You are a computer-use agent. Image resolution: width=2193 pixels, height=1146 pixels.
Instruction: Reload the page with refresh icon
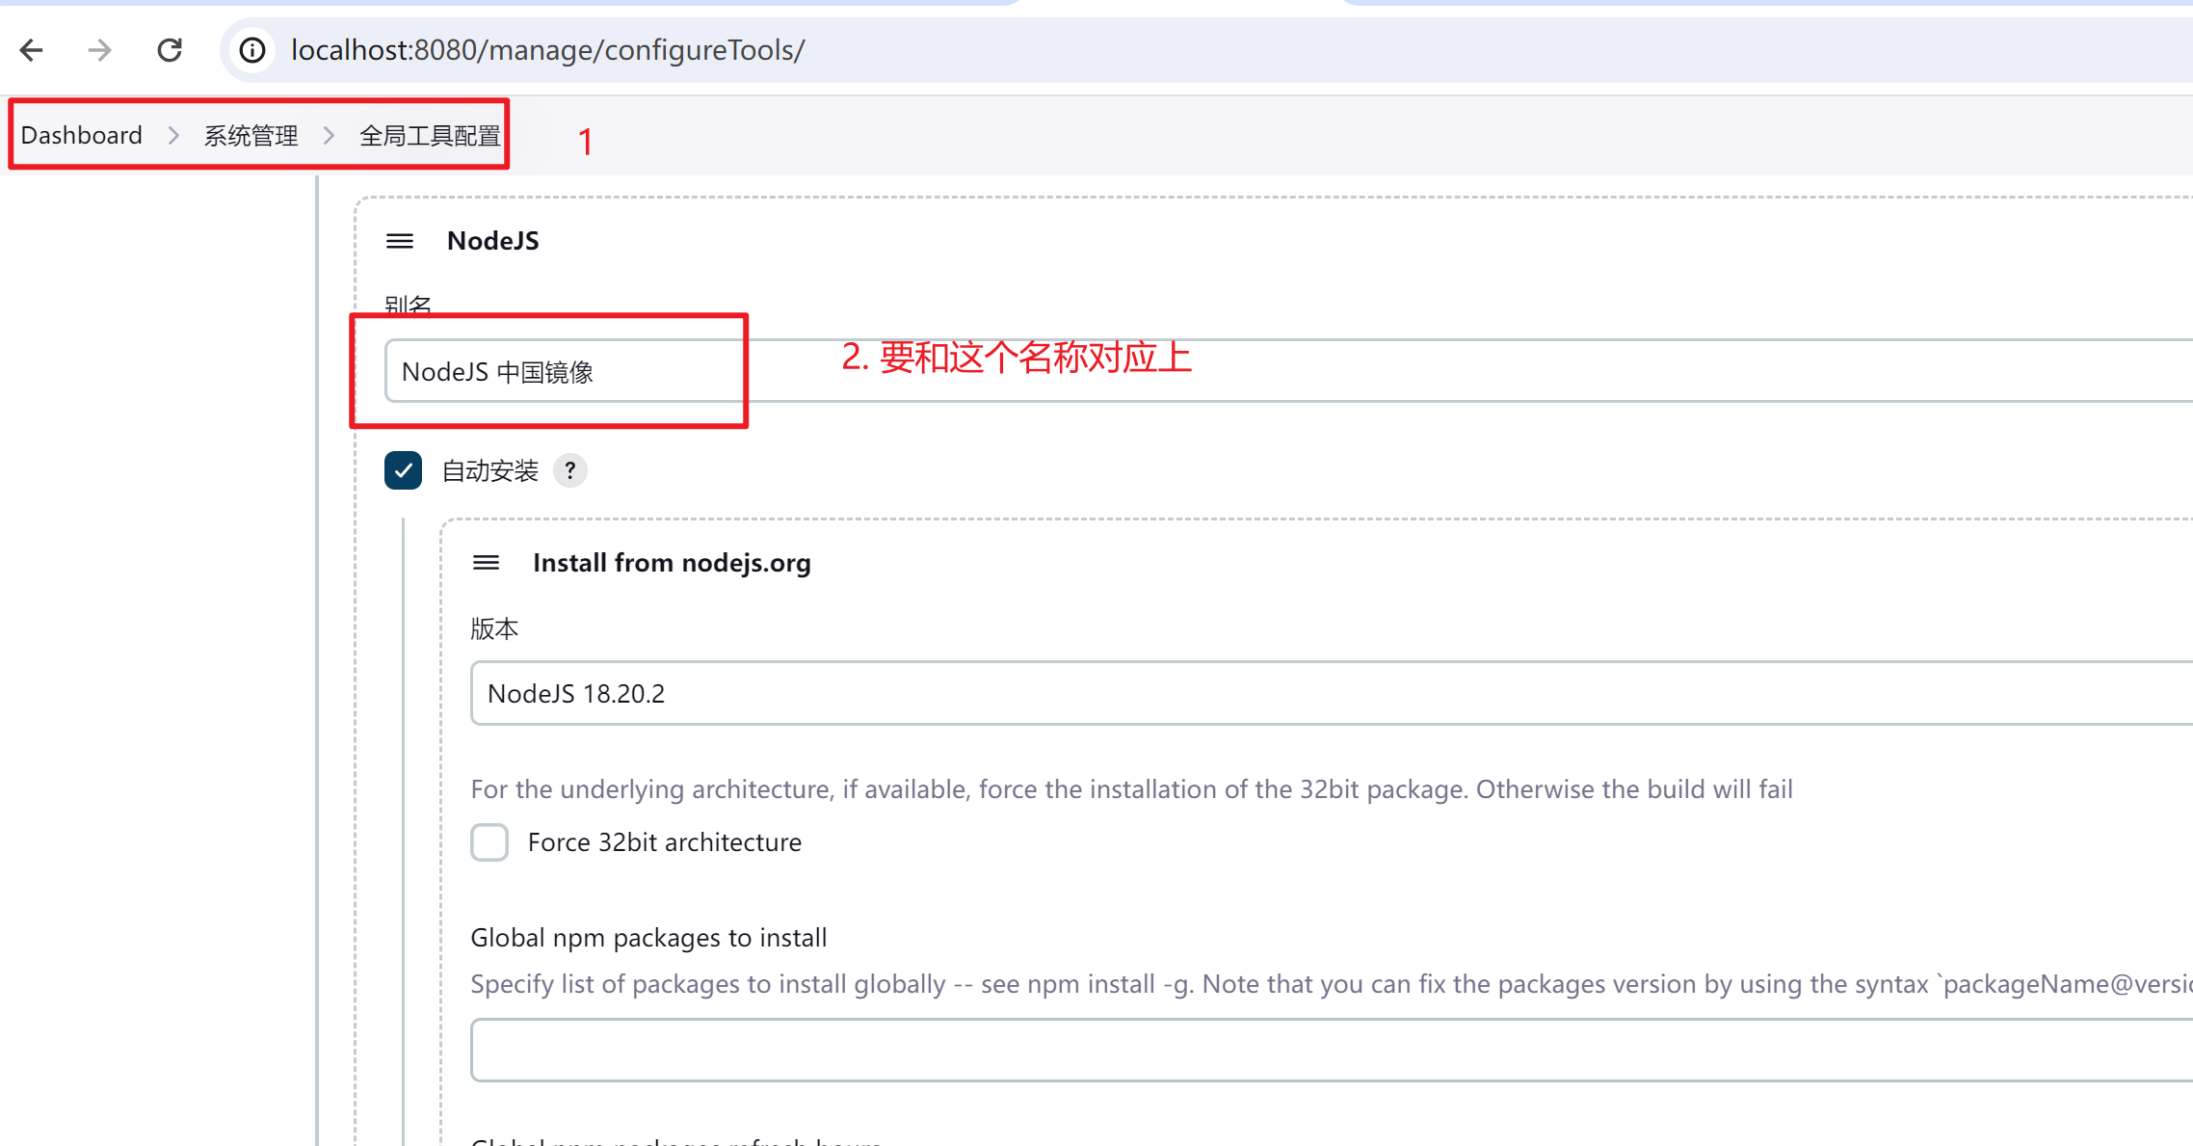click(170, 50)
